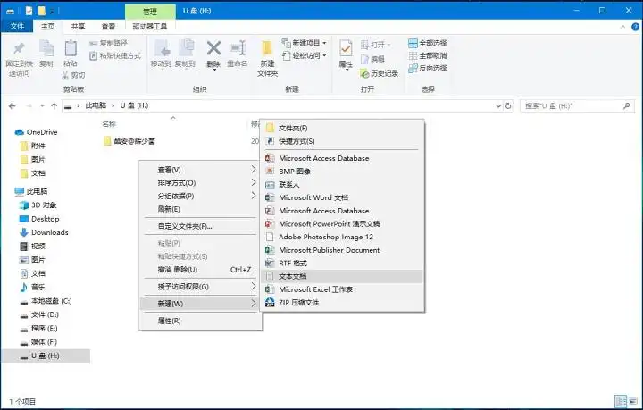Viewport: 643px width, 410px height.
Task: Select Microsoft Word 文档 in the New submenu
Action: [313, 197]
